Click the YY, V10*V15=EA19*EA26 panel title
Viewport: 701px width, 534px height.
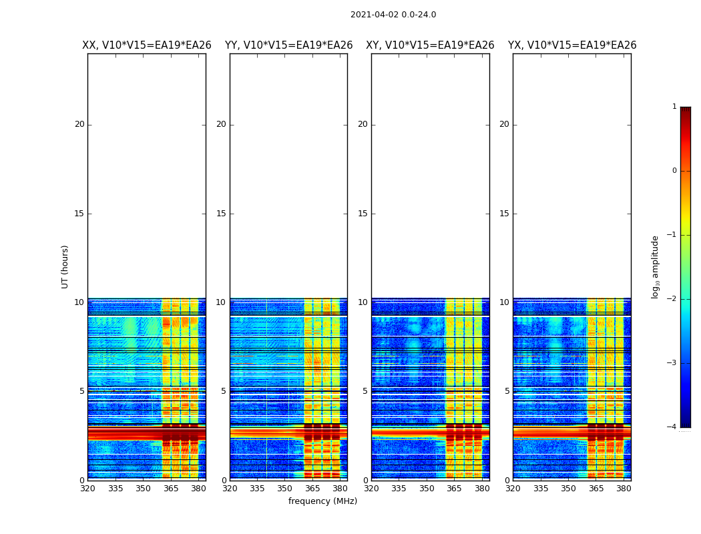click(x=289, y=45)
